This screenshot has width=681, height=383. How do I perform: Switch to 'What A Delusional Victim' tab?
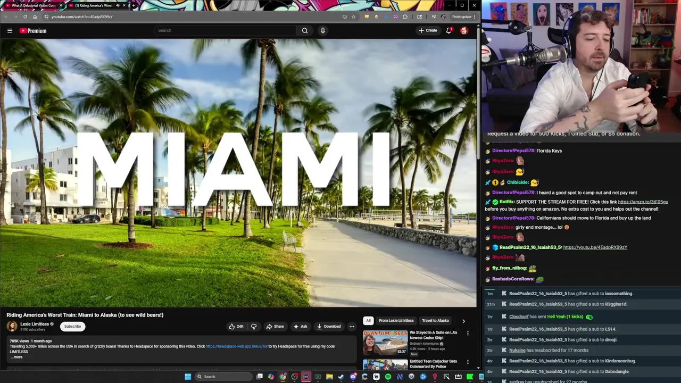click(33, 5)
